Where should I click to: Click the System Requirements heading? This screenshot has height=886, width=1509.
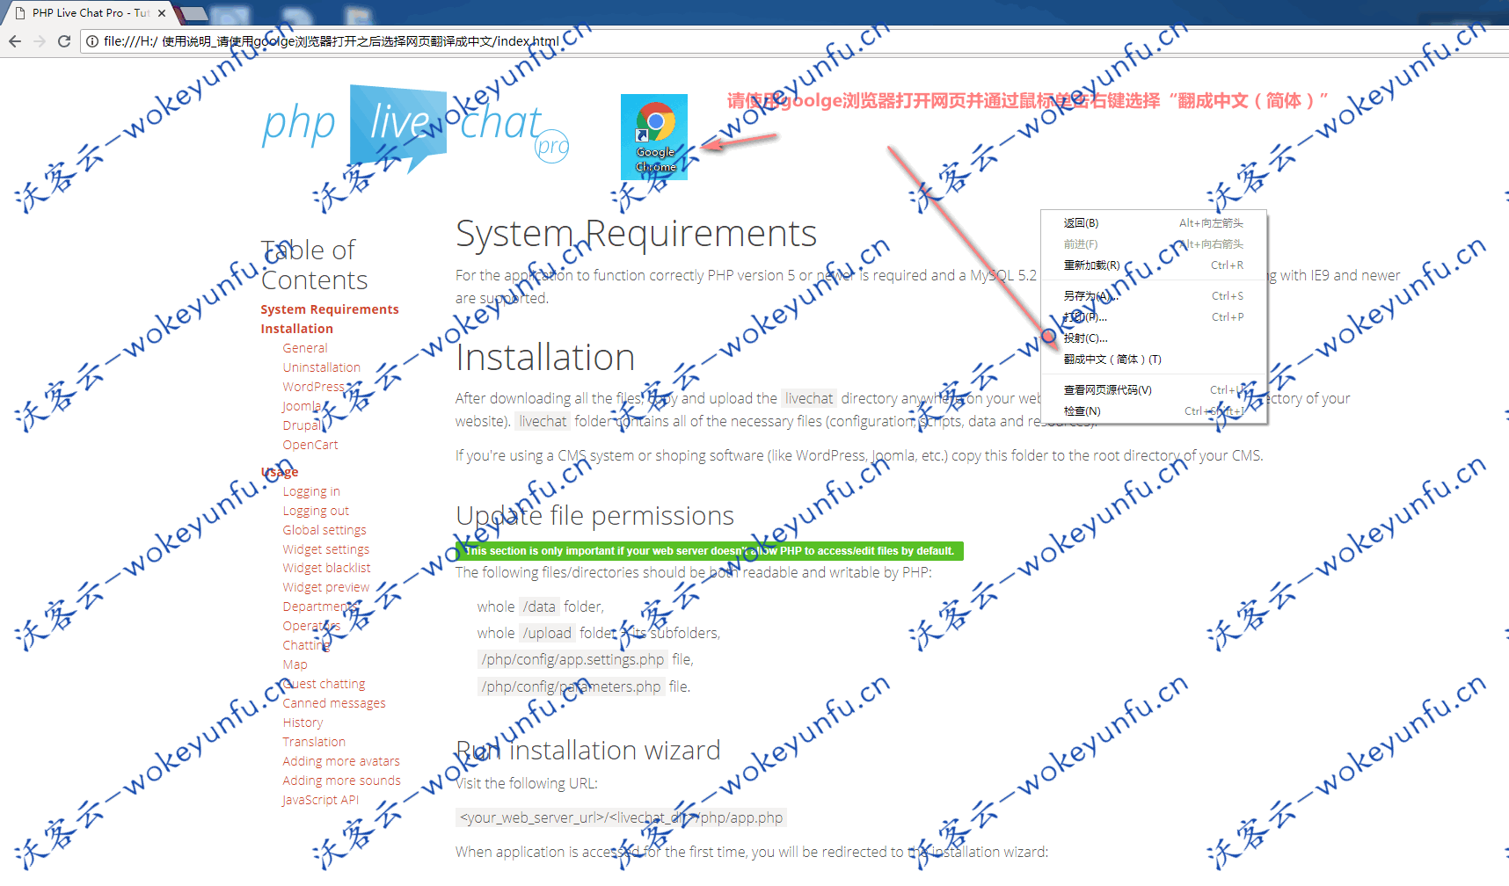[x=636, y=235]
